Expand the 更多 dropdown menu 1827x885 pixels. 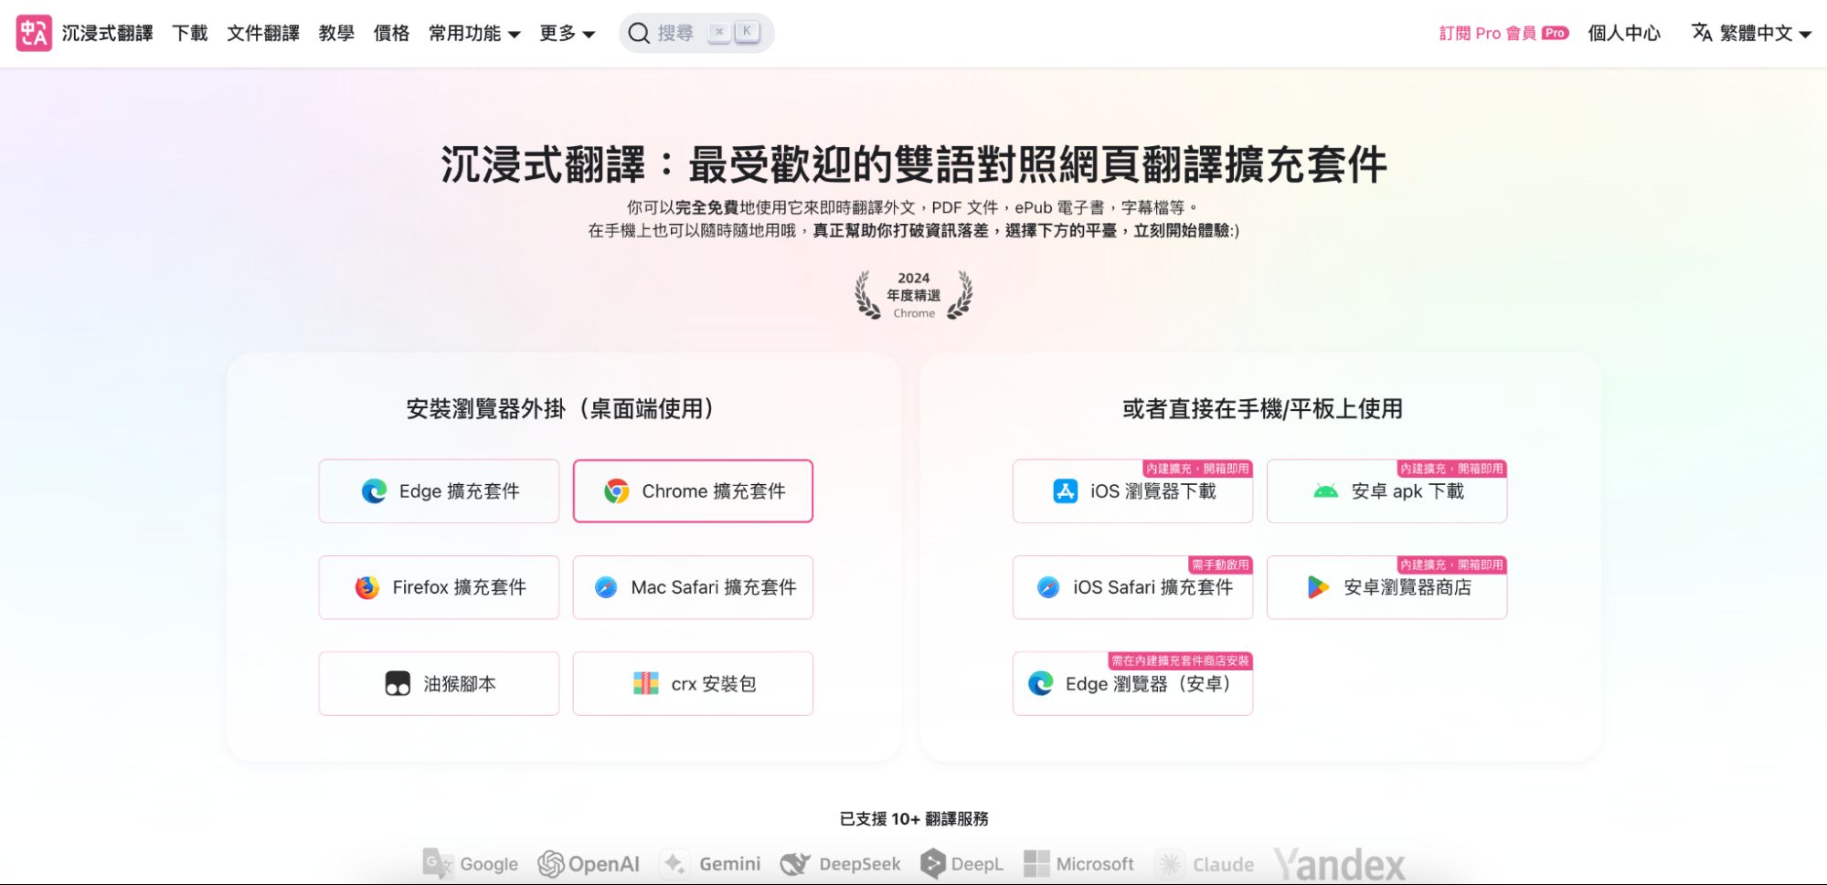point(567,34)
